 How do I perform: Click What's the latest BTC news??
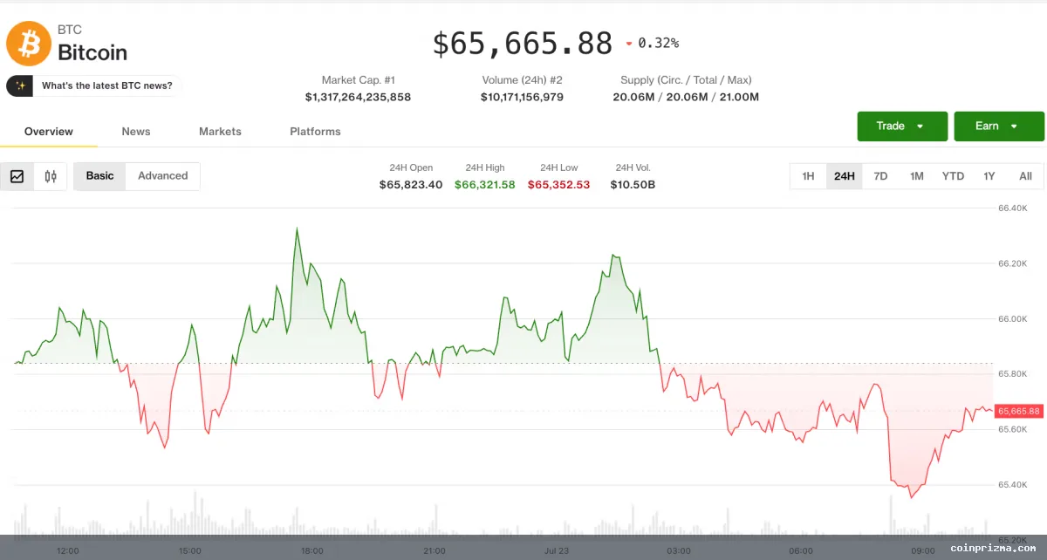(x=106, y=85)
